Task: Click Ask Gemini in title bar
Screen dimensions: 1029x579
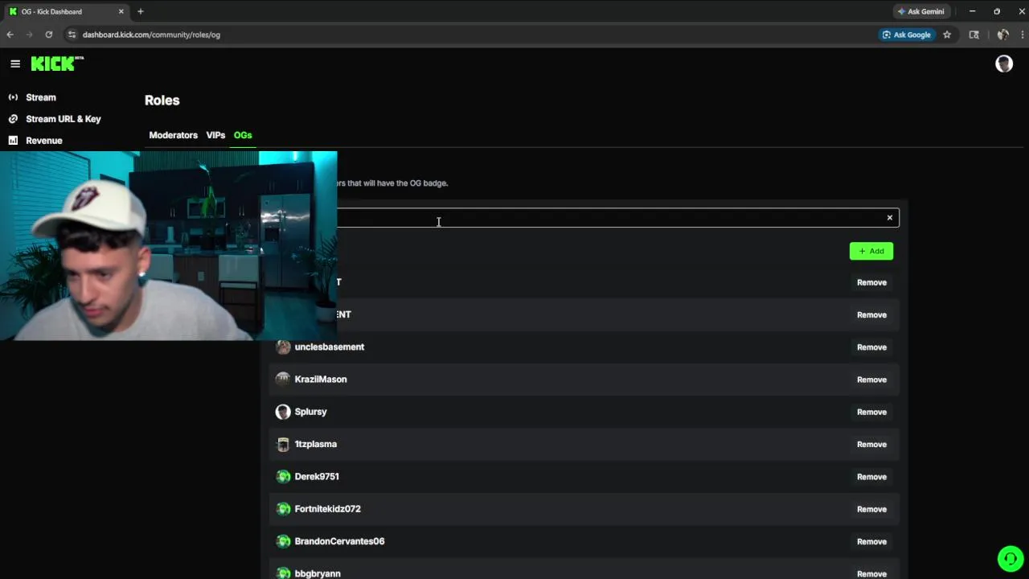Action: point(920,11)
